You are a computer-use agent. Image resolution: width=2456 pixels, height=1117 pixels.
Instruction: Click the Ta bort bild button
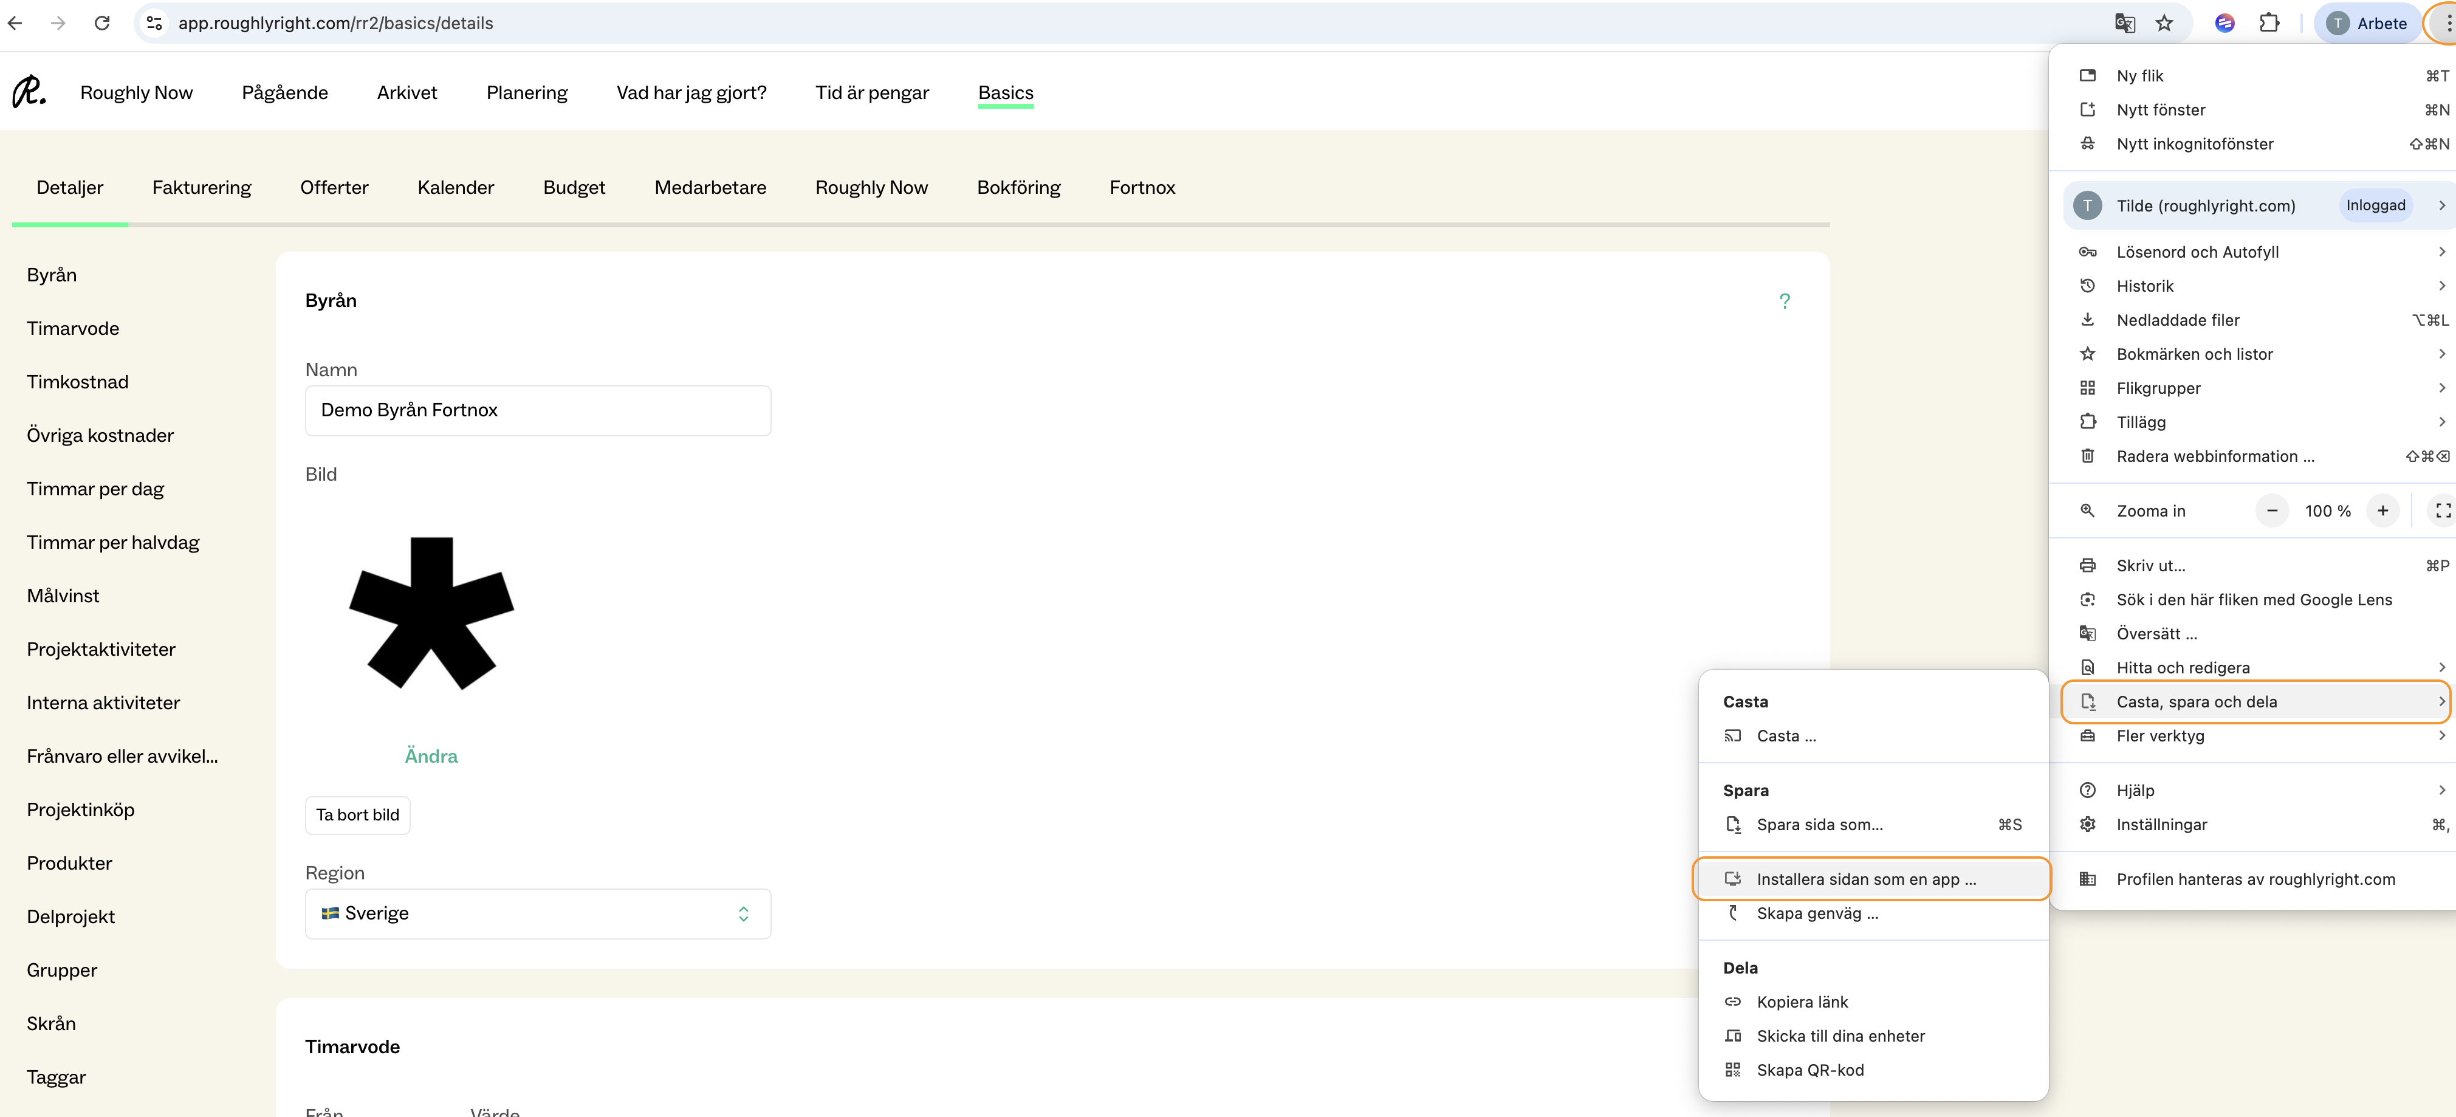coord(357,816)
